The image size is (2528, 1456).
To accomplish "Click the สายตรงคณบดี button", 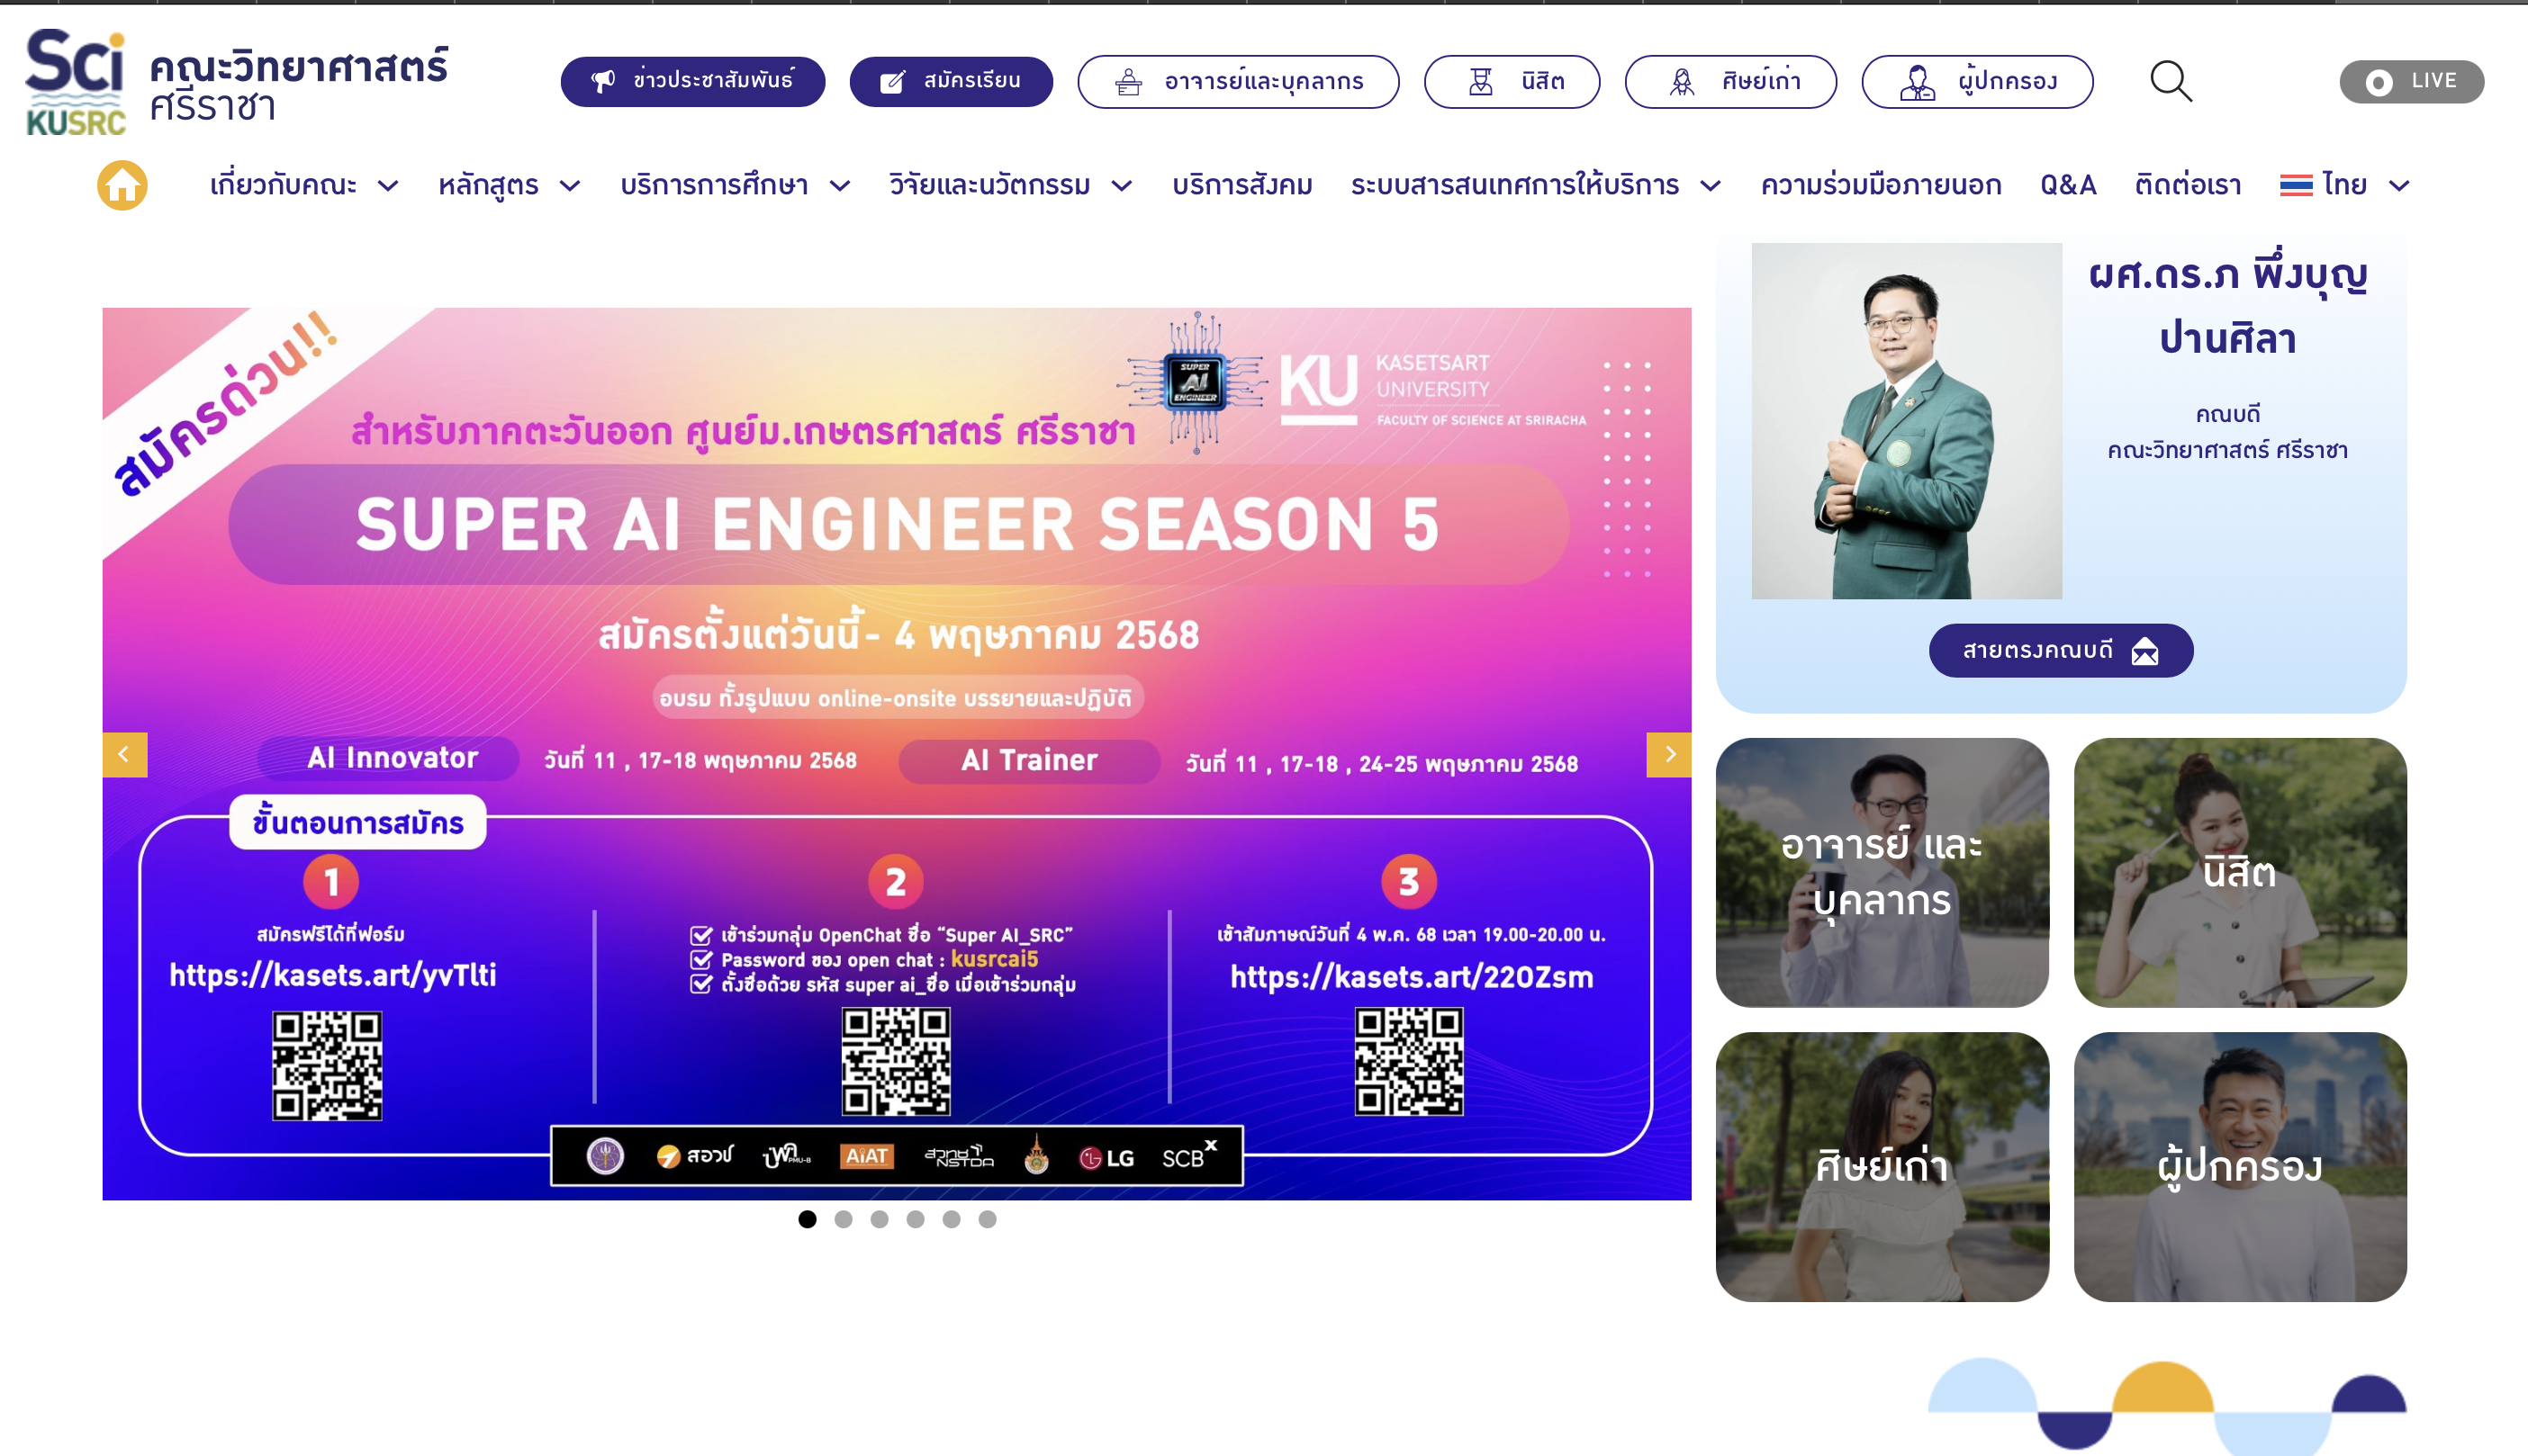I will pos(2060,651).
